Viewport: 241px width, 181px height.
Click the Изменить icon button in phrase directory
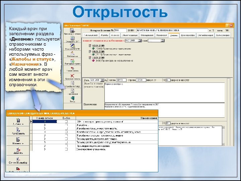(18, 141)
